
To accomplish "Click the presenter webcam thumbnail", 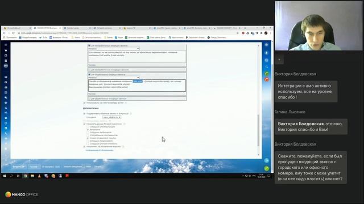I will (x=318, y=25).
